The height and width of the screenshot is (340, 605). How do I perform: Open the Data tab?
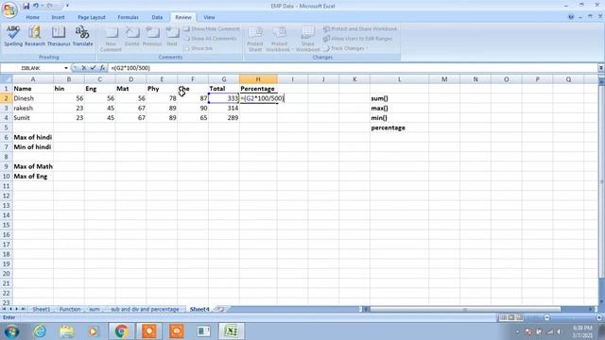click(x=157, y=17)
